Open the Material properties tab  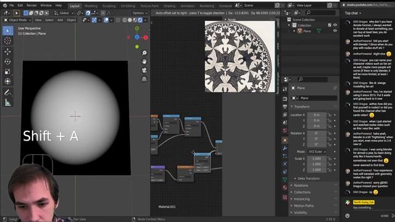285,187
